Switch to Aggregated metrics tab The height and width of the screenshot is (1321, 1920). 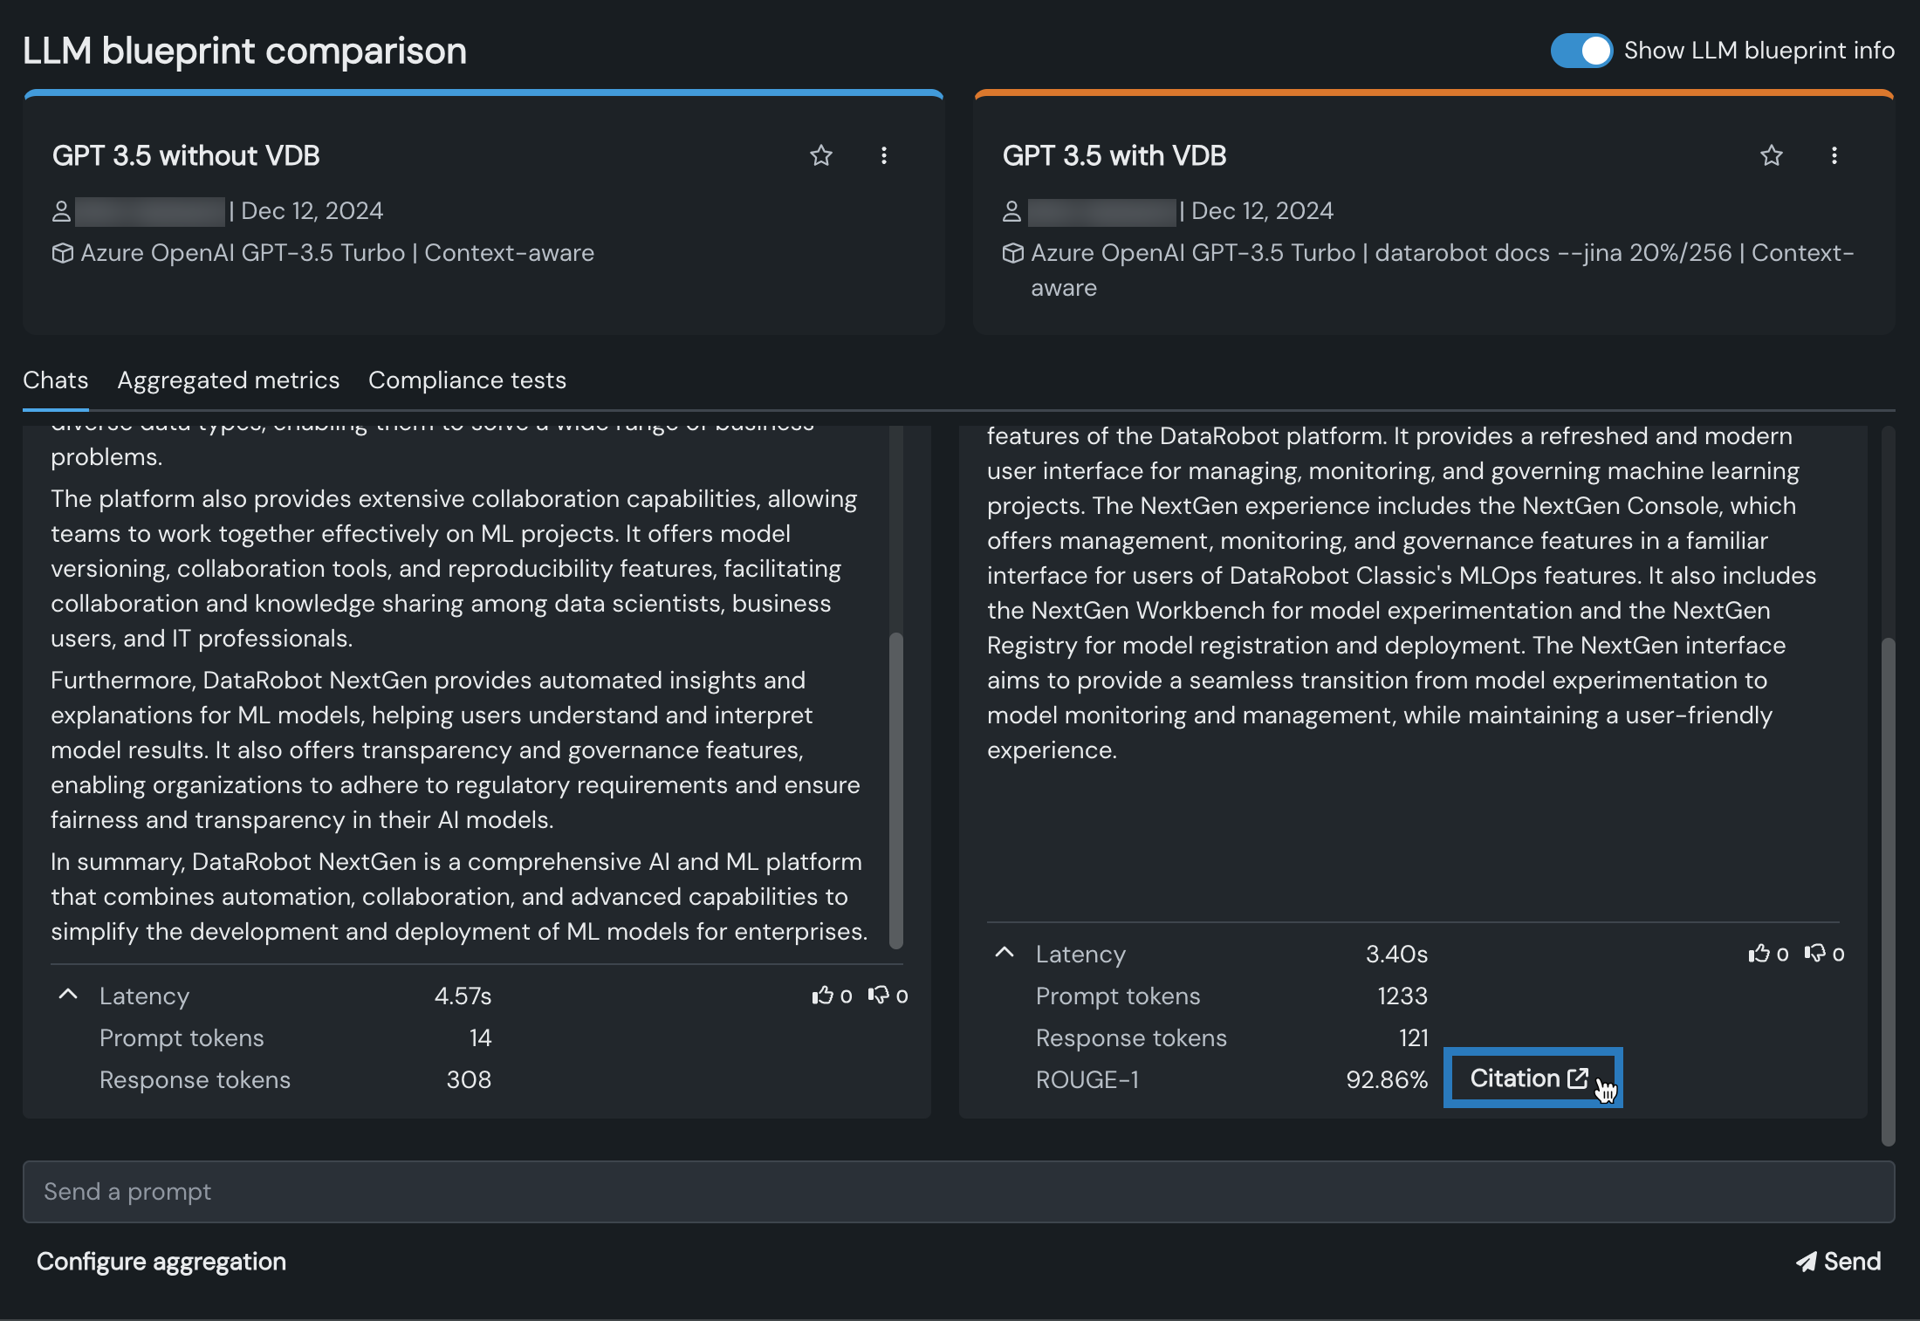click(x=229, y=380)
